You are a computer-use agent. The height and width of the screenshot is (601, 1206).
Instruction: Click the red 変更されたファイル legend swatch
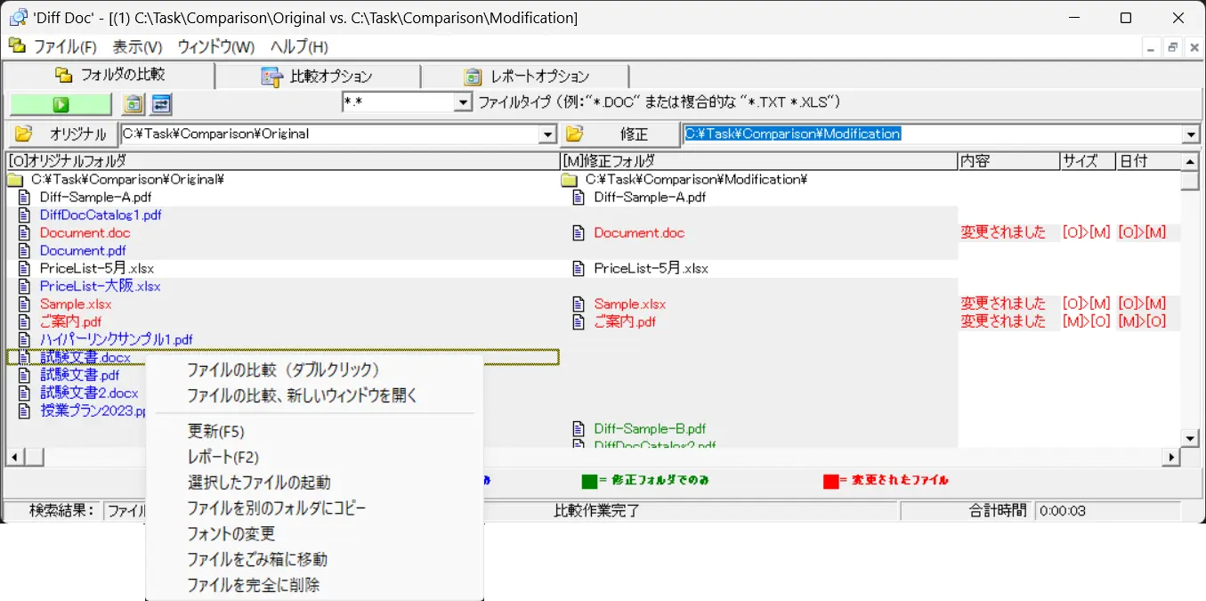tap(830, 481)
